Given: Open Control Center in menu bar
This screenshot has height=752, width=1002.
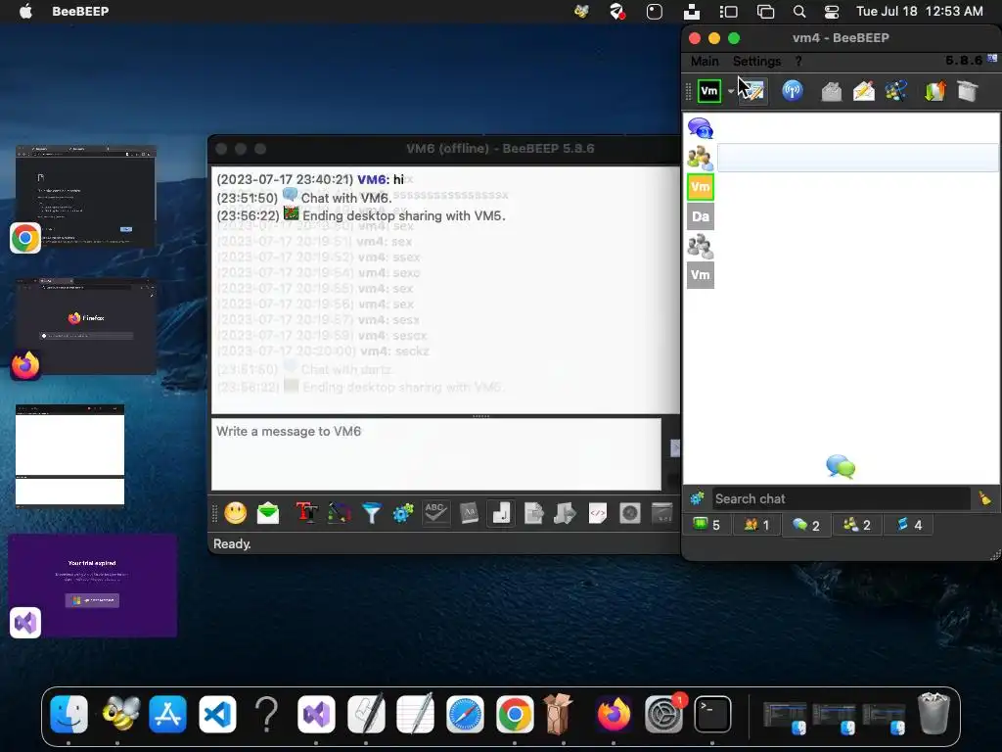Looking at the screenshot, I should 832,11.
